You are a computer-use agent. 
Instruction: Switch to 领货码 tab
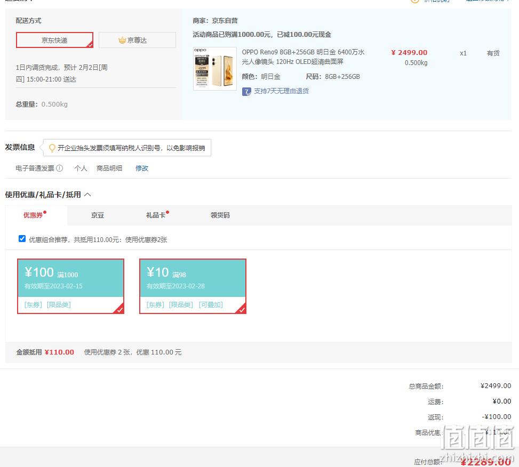220,215
